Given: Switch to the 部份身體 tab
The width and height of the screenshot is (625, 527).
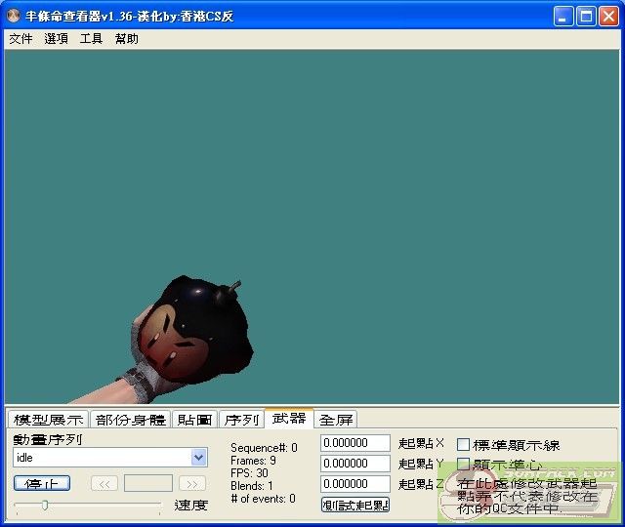Looking at the screenshot, I should point(131,420).
